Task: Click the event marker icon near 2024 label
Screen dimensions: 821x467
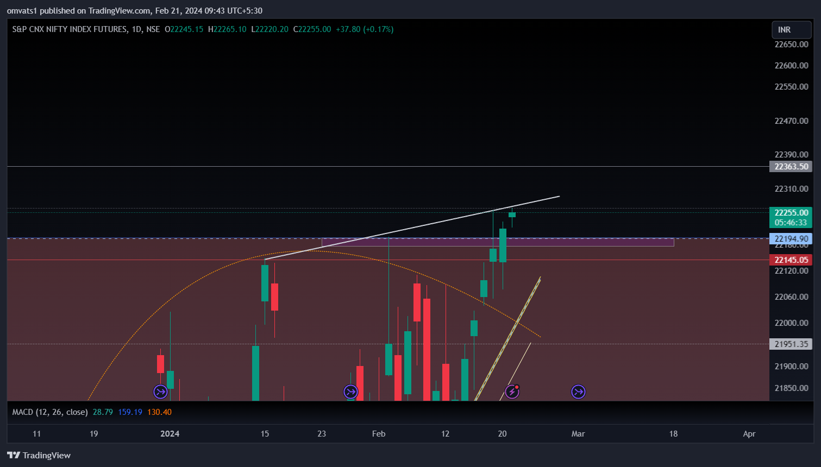Action: [x=160, y=392]
